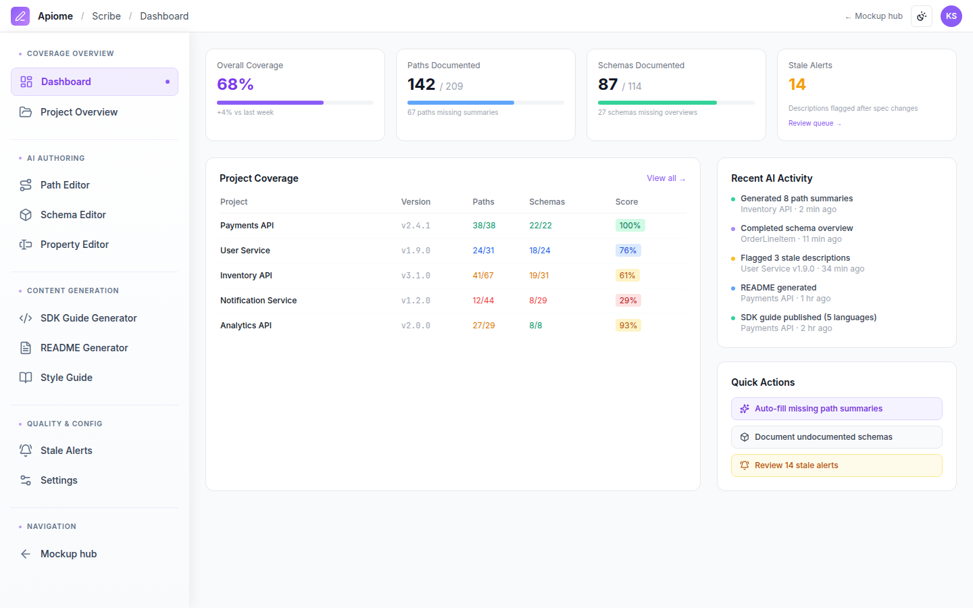
Task: Open Property Editor page
Action: (x=95, y=245)
